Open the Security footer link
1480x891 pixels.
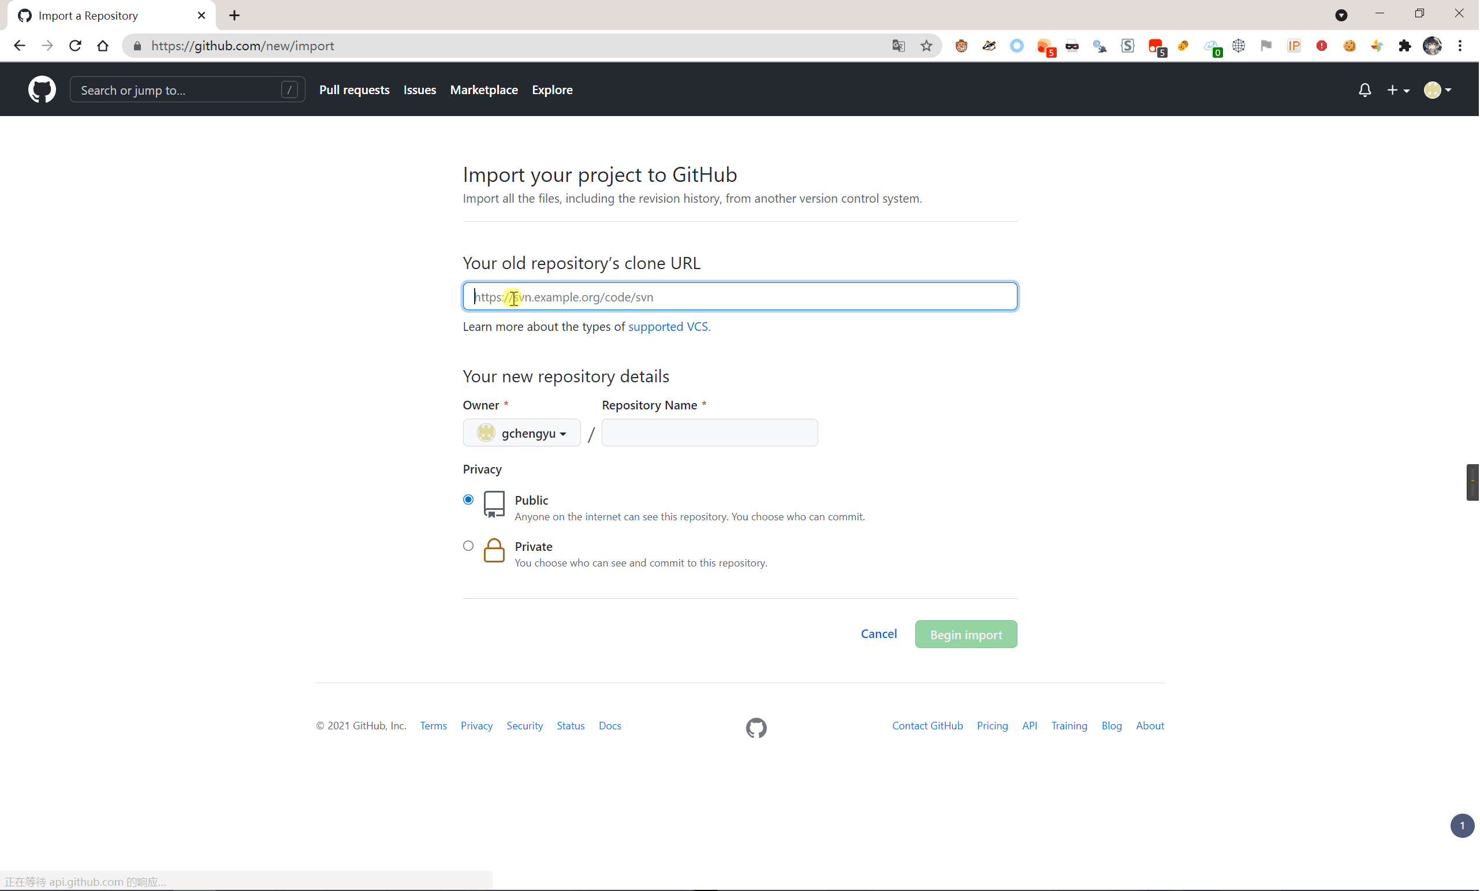point(525,725)
